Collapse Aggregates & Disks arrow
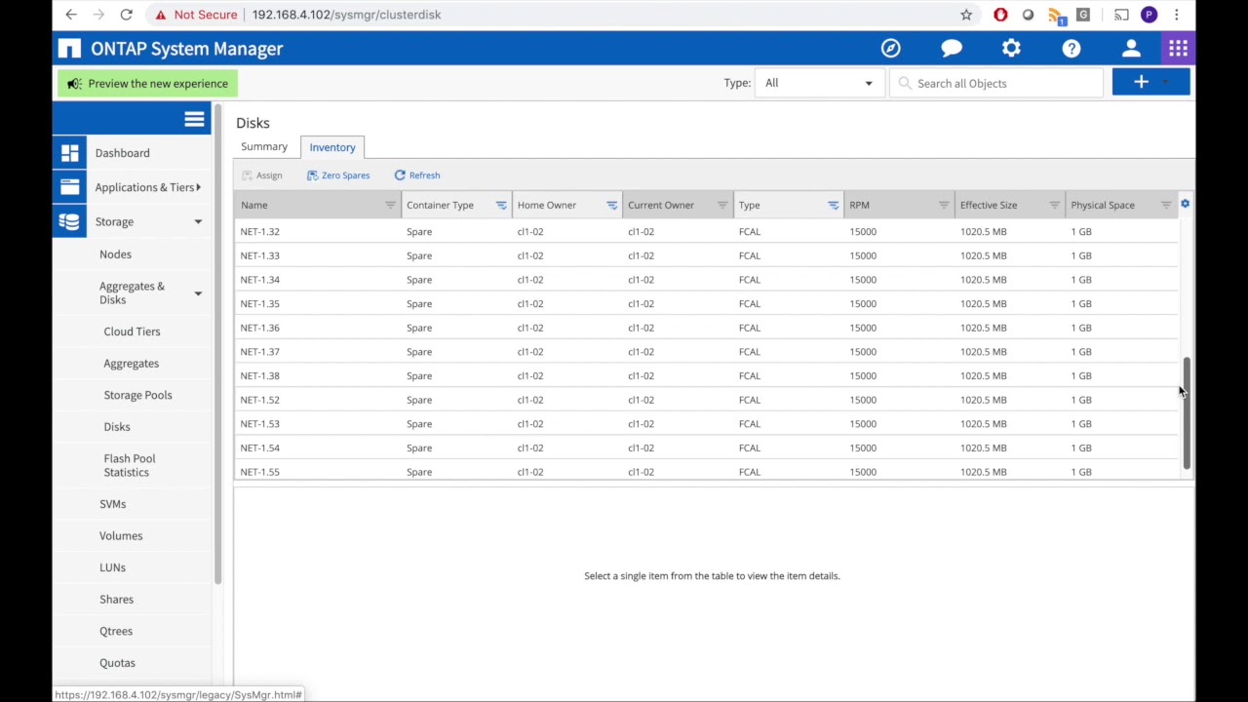 198,293
